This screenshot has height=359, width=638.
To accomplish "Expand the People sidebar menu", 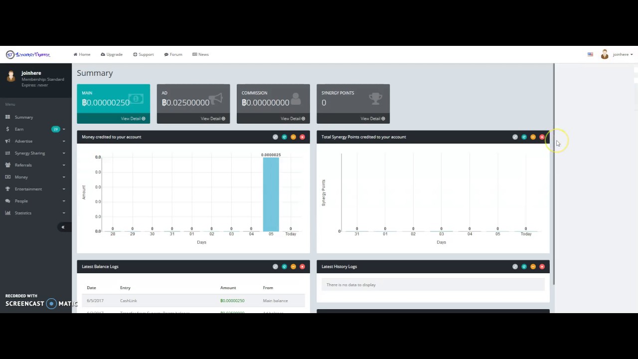I will [36, 201].
